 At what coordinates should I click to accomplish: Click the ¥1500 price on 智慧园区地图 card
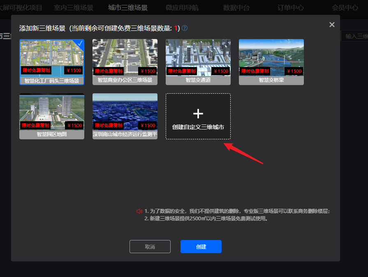(x=75, y=125)
